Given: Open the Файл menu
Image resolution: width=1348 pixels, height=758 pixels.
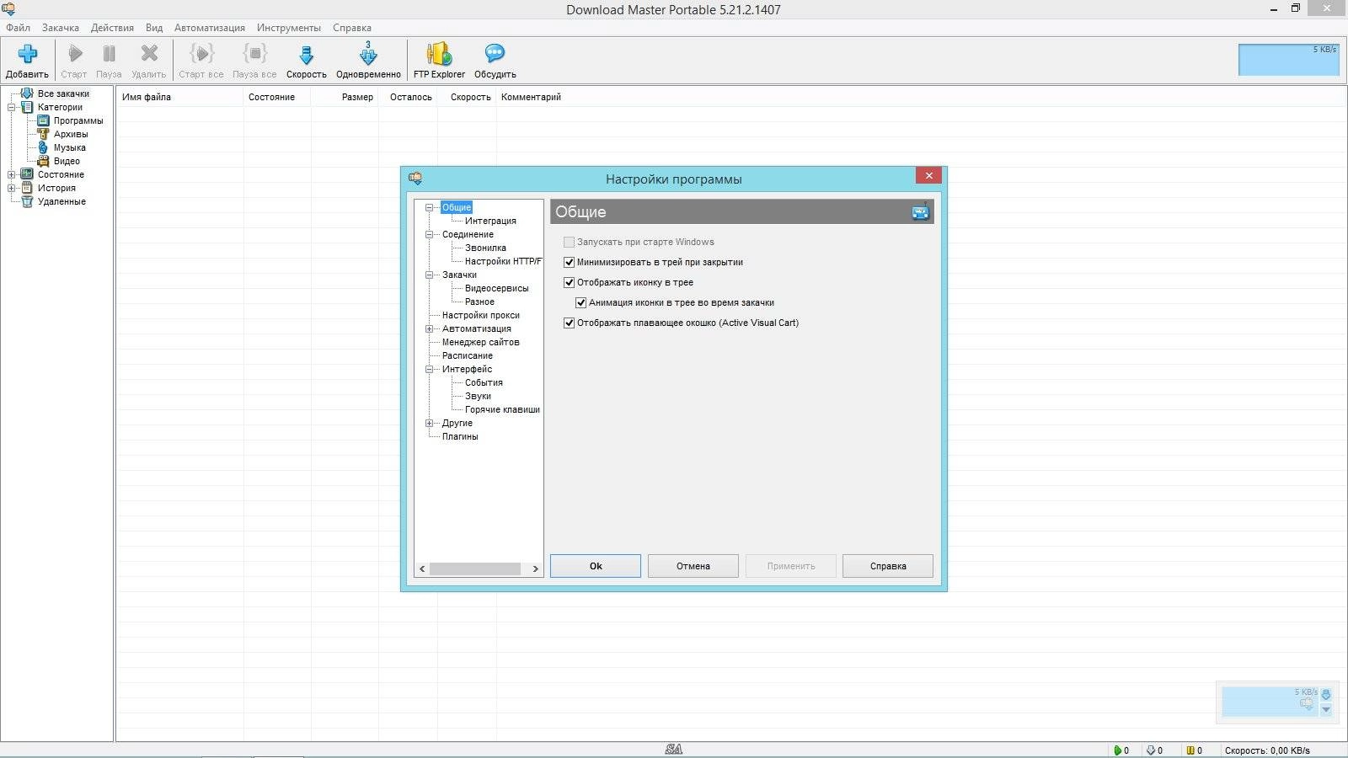Looking at the screenshot, I should (18, 28).
